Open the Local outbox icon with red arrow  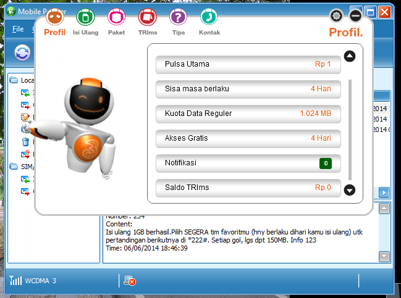pos(25,105)
